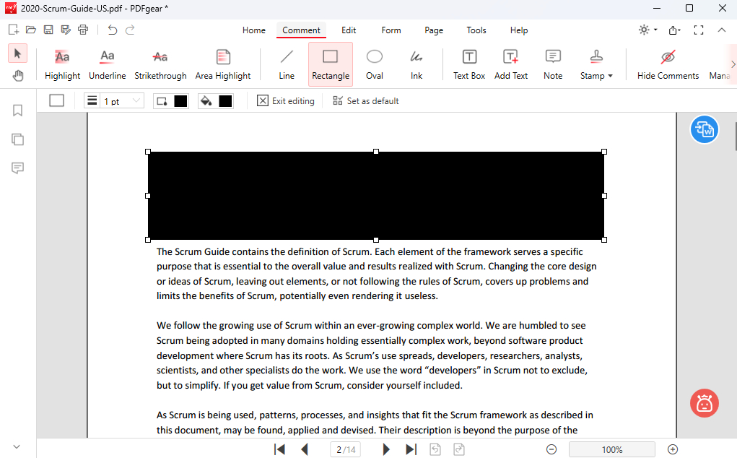
Task: Click the black fill color swatch
Action: 225,101
